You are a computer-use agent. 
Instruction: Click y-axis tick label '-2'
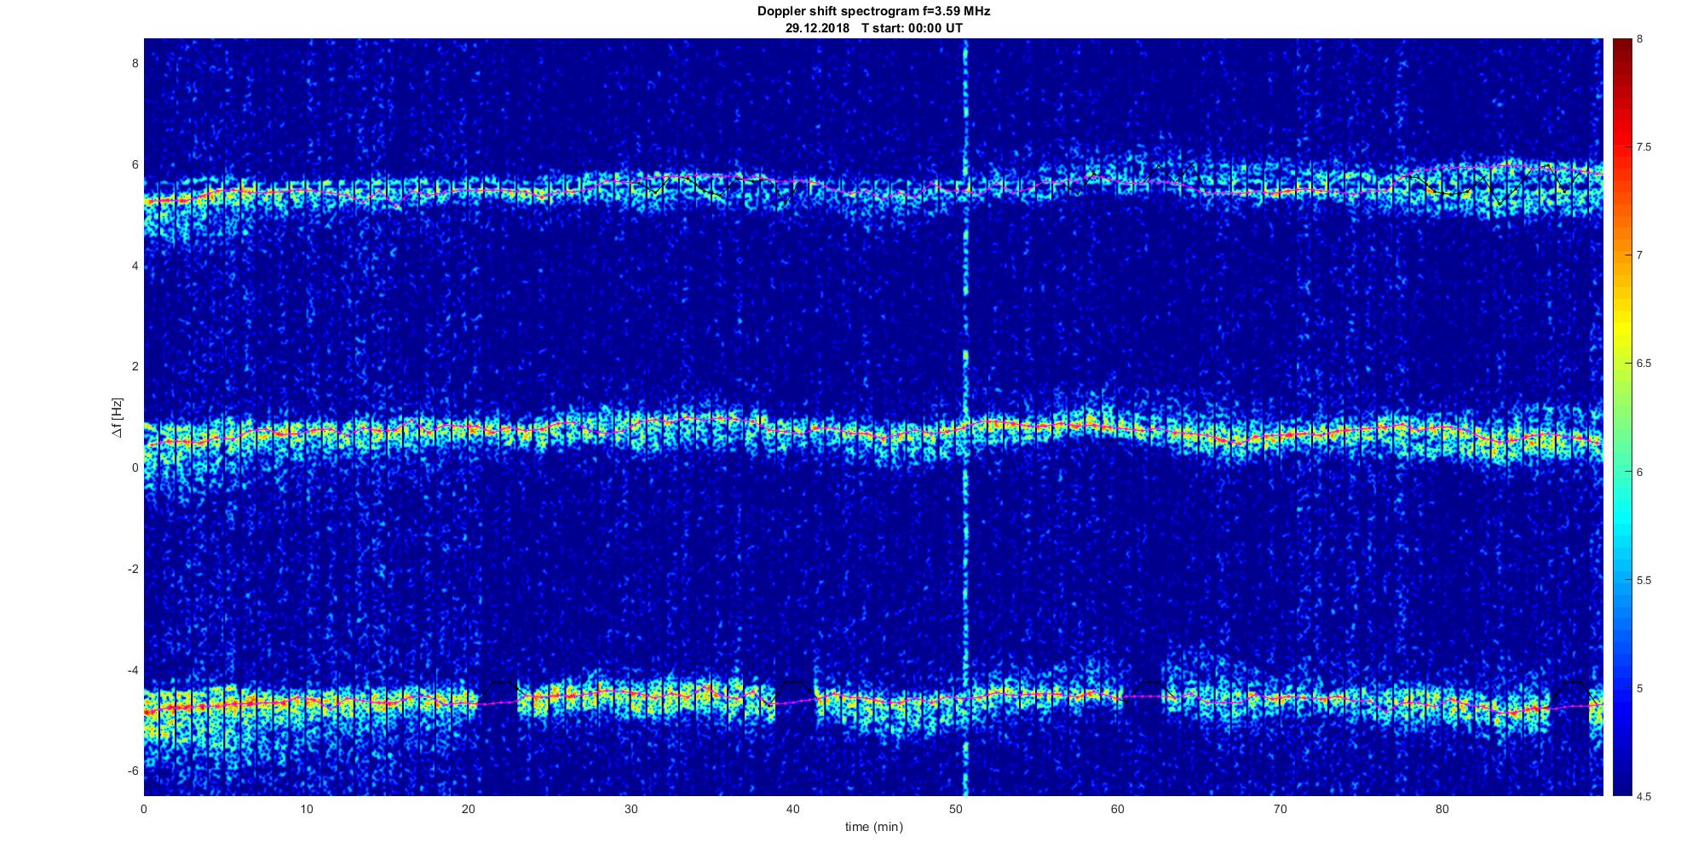click(x=133, y=569)
